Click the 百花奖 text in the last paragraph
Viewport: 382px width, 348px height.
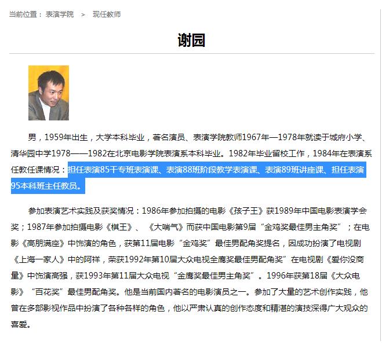coord(48,292)
